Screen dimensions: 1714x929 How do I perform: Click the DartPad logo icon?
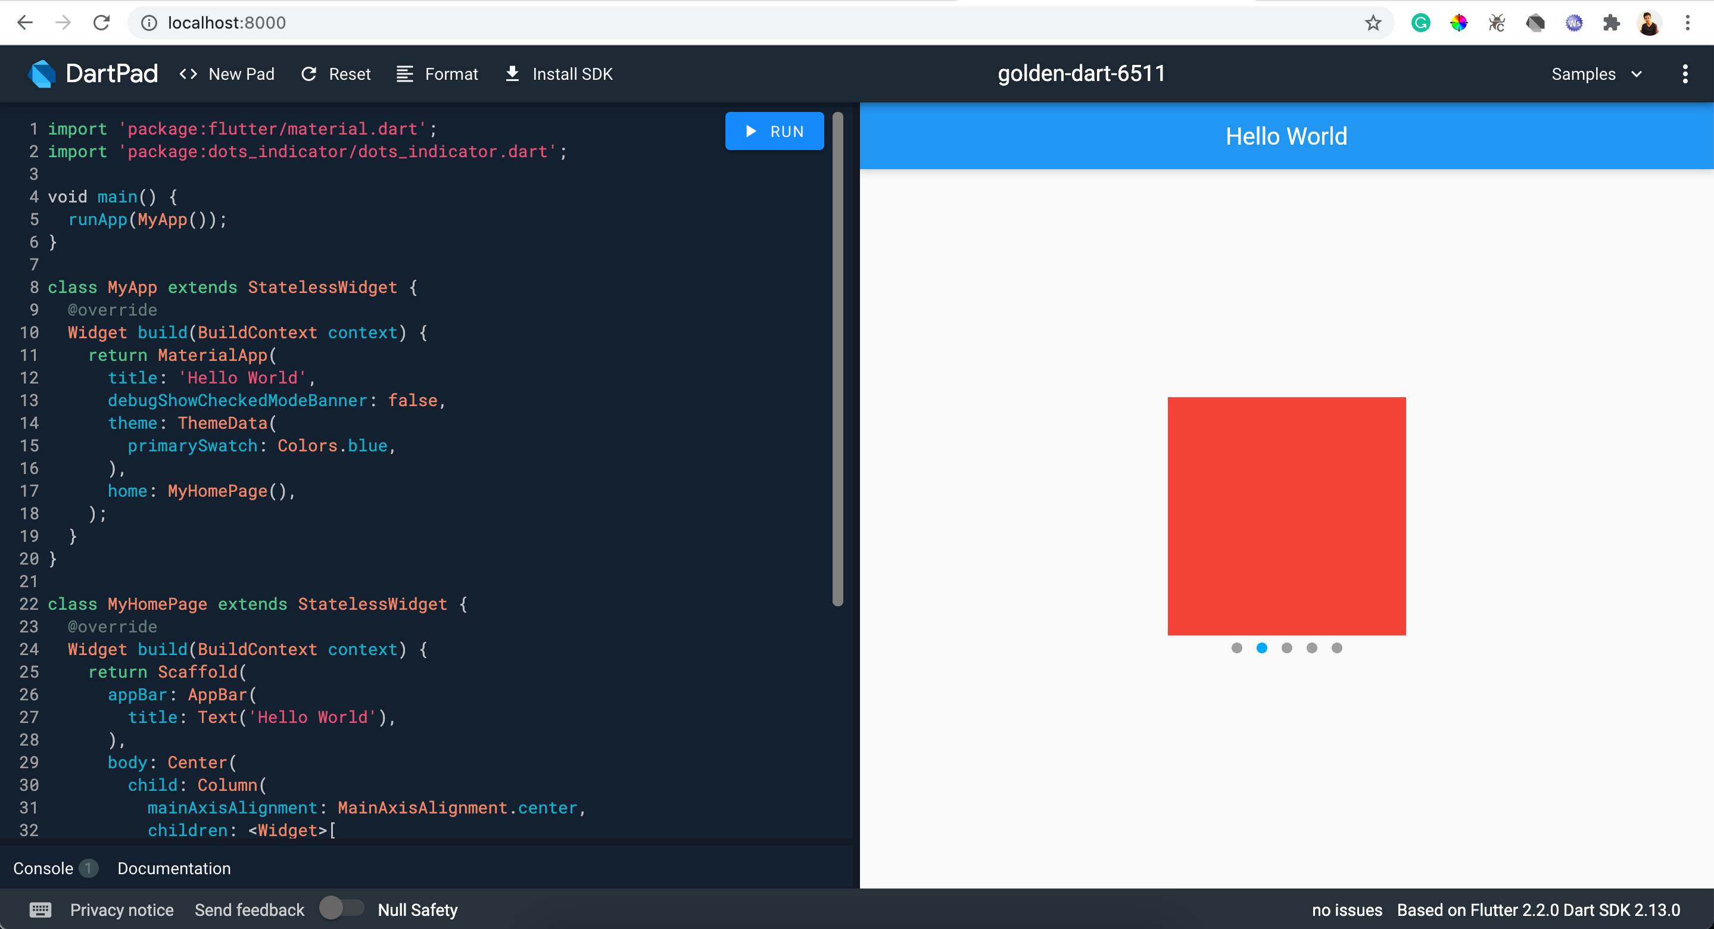[x=41, y=74]
